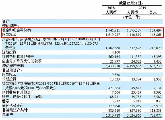Select the value 421,564
Image resolution: width=165 pixels, height=120 pixels.
(114, 88)
